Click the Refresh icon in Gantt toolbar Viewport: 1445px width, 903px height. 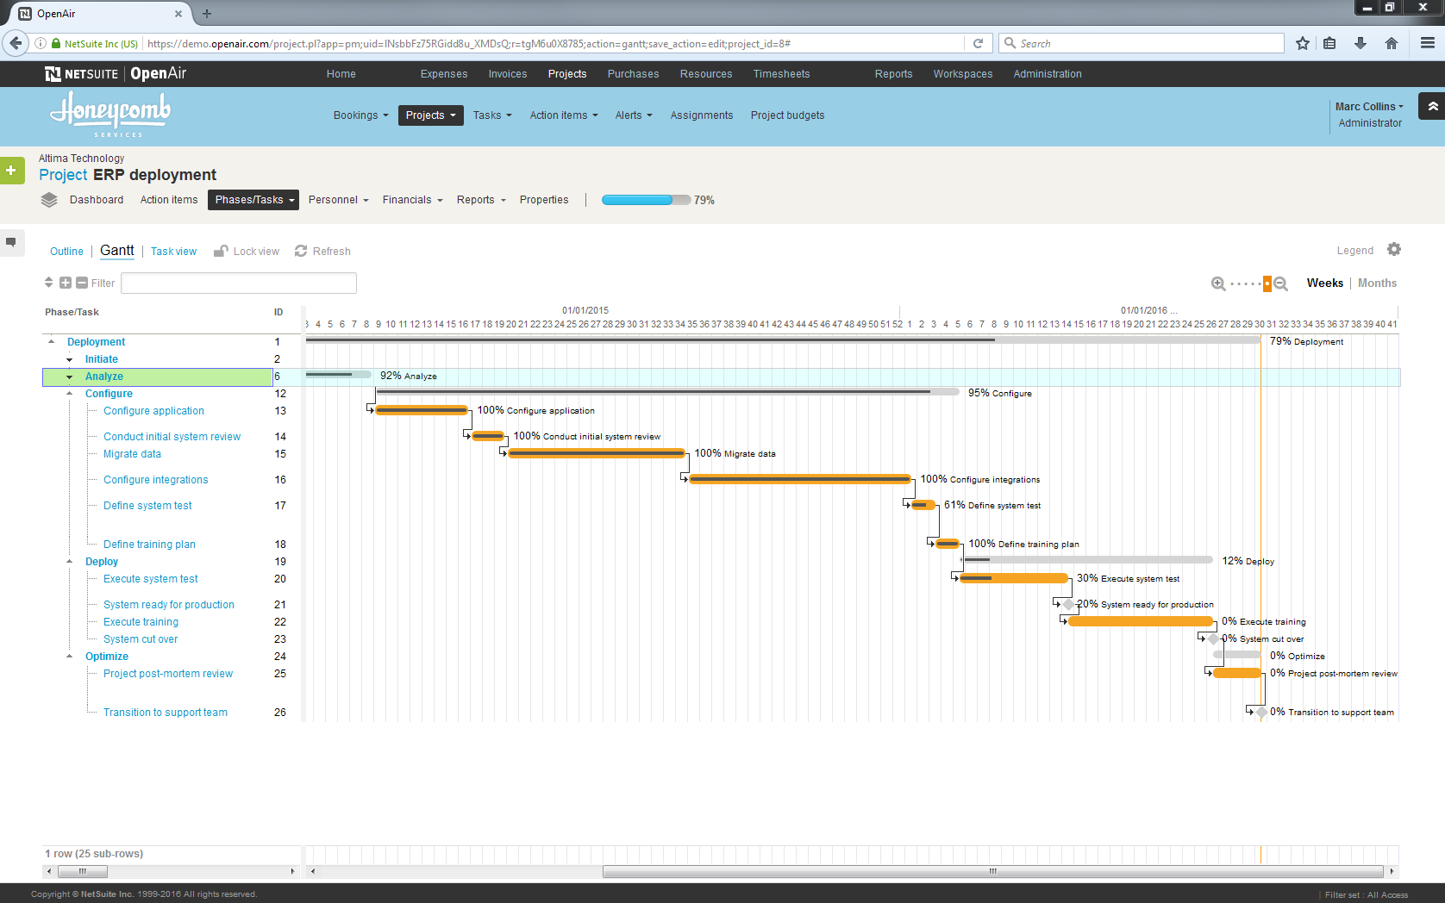301,251
